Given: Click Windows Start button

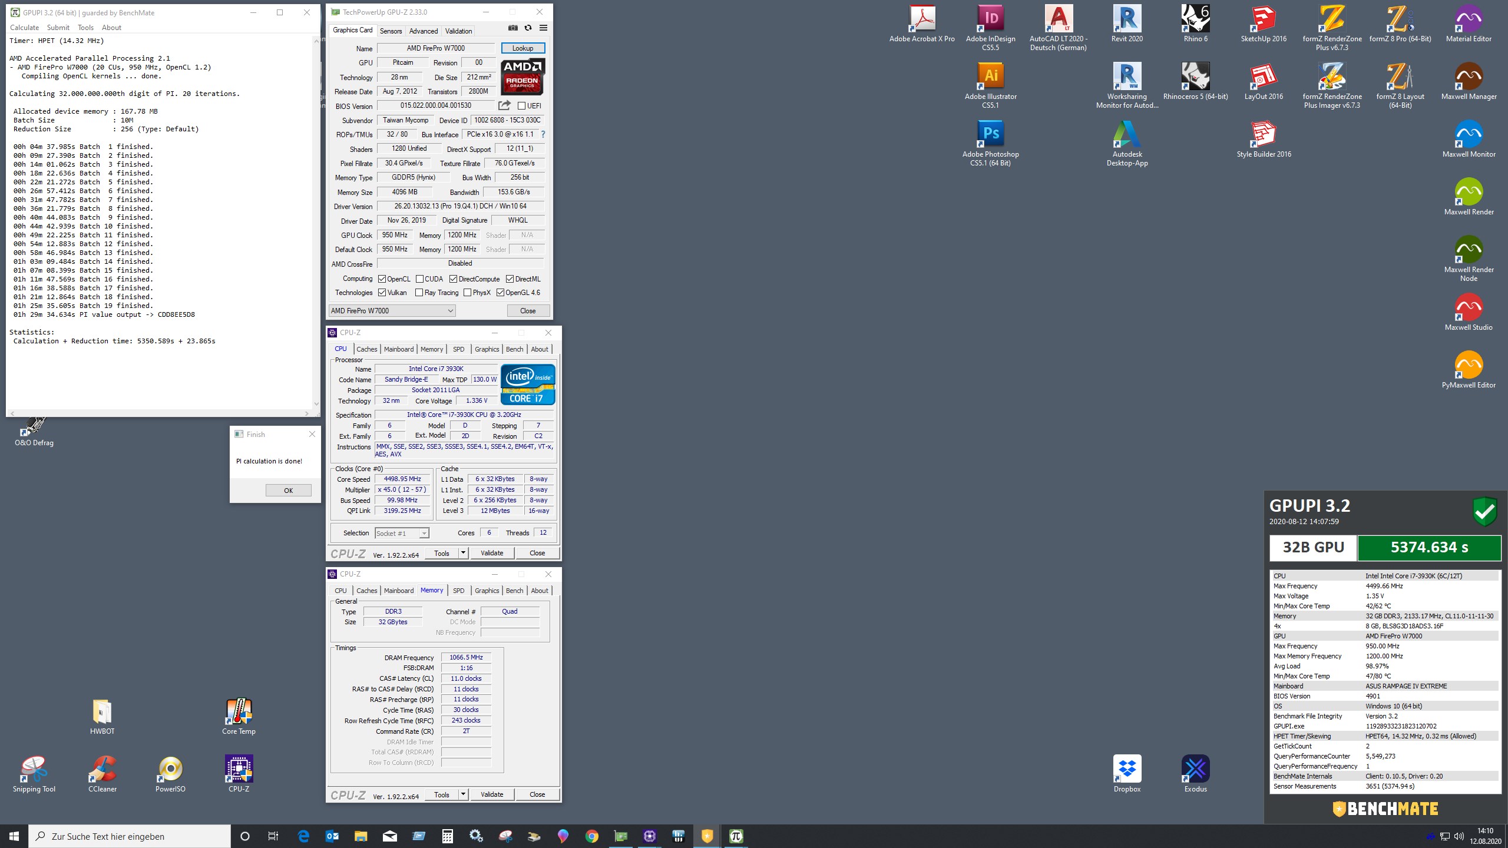Looking at the screenshot, I should (14, 836).
